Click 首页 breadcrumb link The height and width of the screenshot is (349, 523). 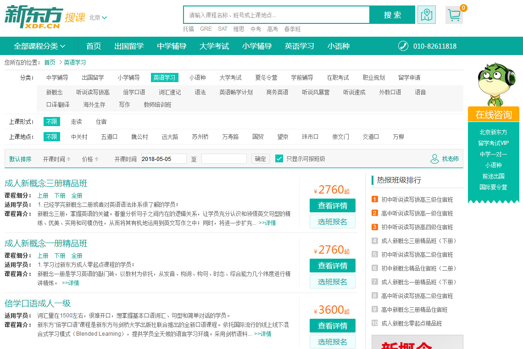point(50,62)
